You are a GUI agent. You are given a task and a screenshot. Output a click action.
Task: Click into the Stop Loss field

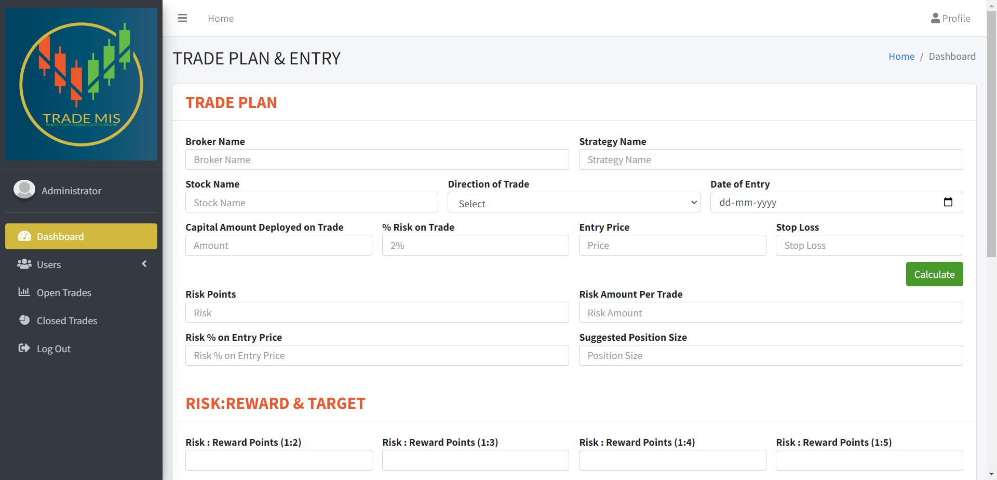(869, 245)
